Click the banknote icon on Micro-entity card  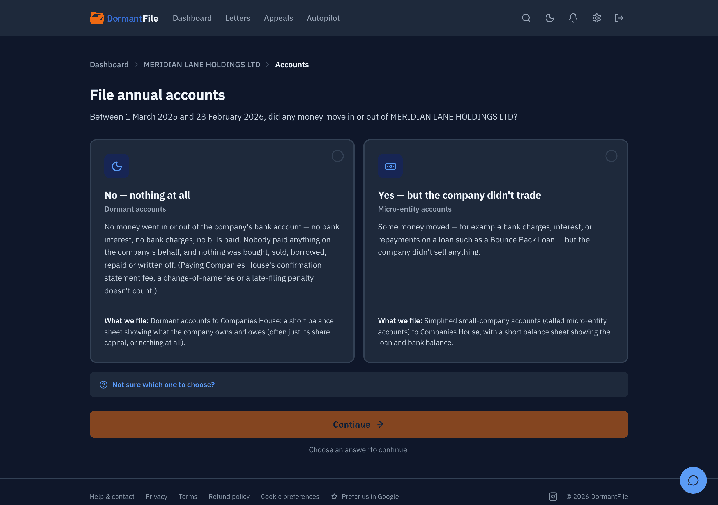[390, 166]
